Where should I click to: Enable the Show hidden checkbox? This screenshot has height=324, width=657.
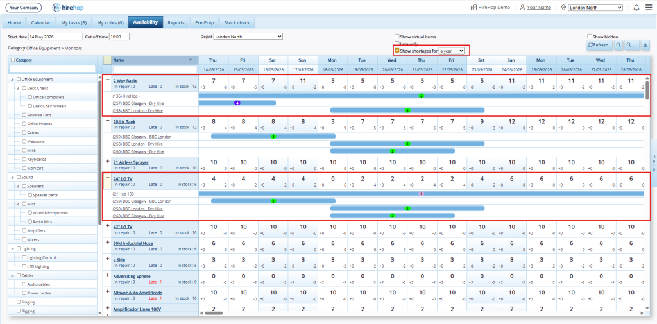click(x=590, y=37)
